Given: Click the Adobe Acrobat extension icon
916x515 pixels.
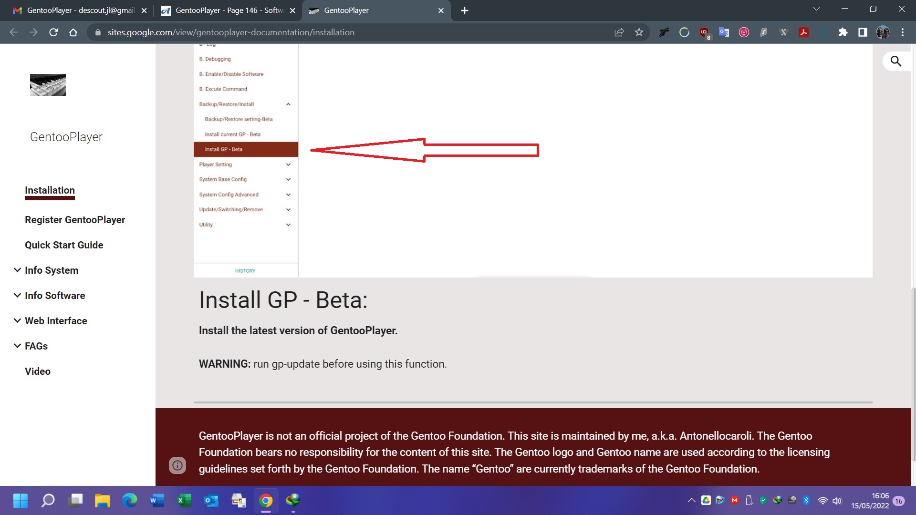Looking at the screenshot, I should tap(803, 32).
